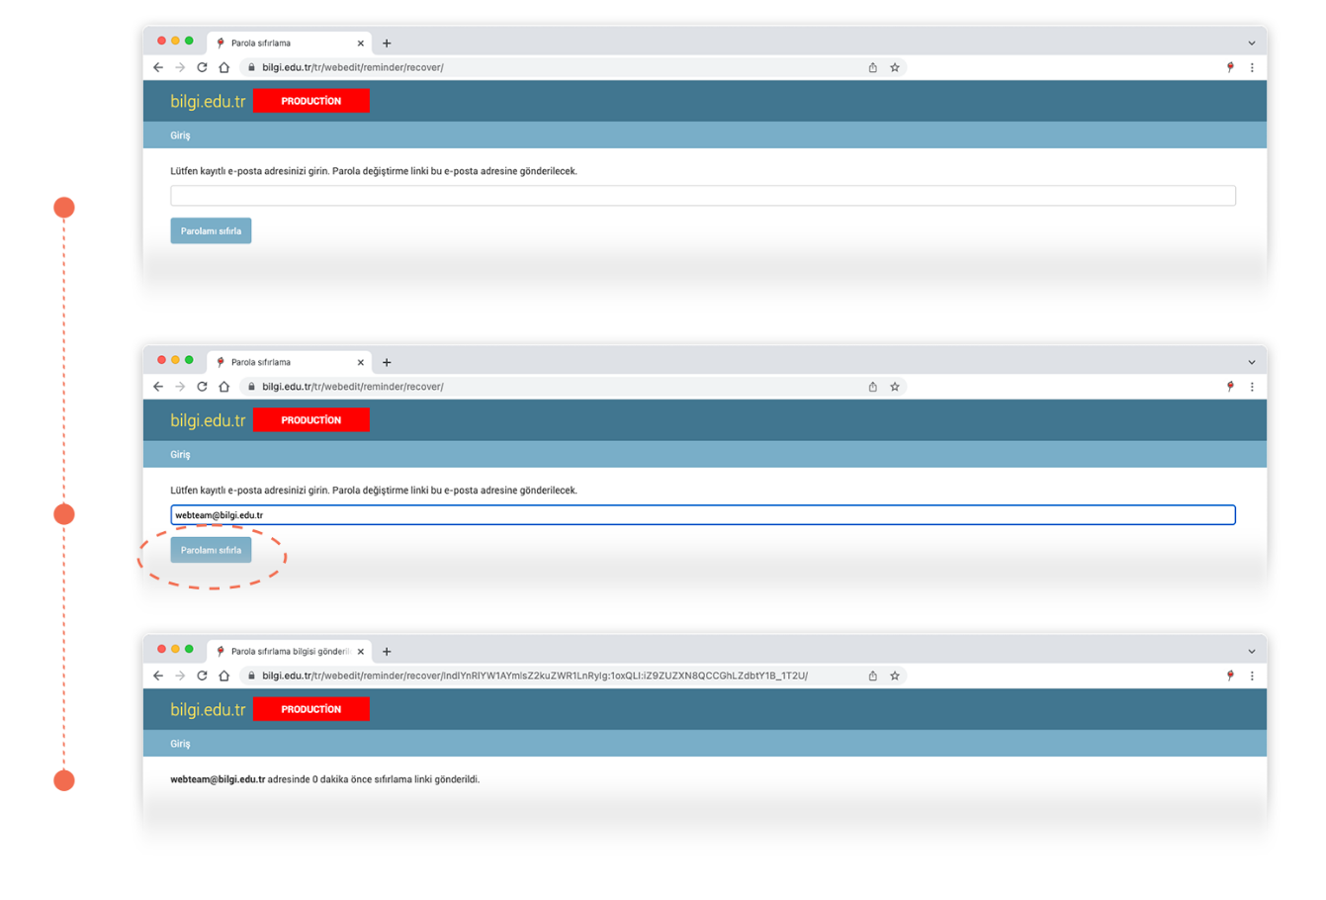Open three-dot menu in middle browser window
Viewport: 1326px width, 900px height.
pos(1252,387)
